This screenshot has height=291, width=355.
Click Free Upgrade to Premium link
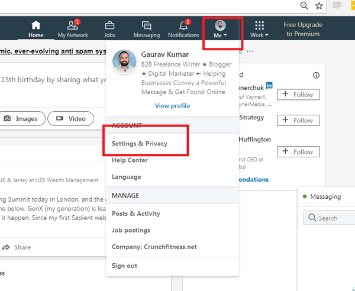pos(303,29)
